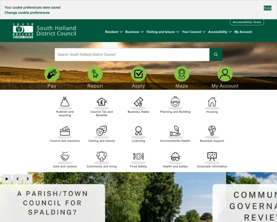The height and width of the screenshot is (222, 277).
Task: Click the Report label text
Action: tap(95, 86)
